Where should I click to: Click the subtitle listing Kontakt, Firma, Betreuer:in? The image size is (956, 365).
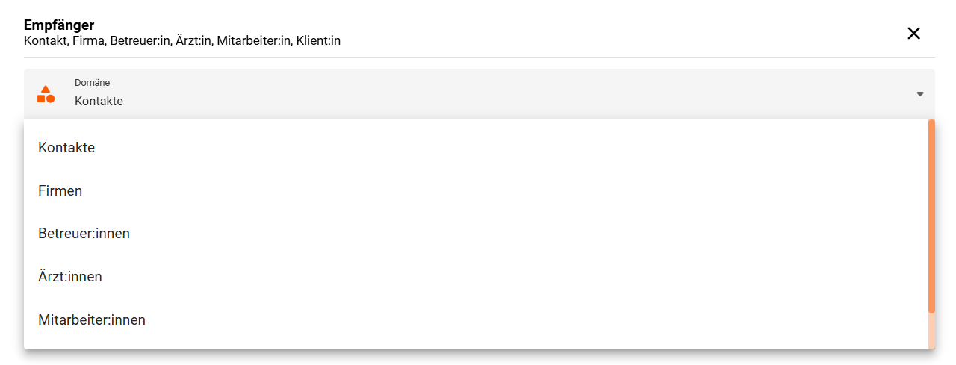point(182,41)
